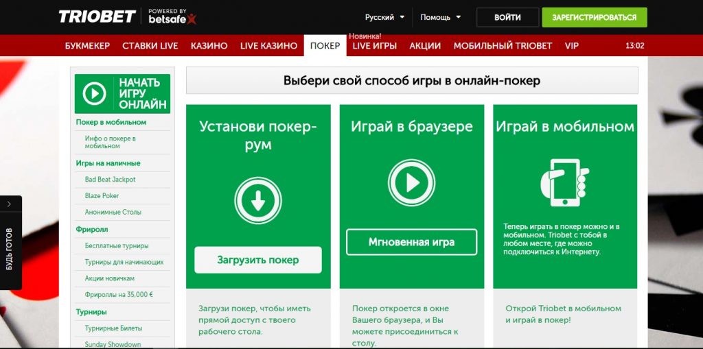Screen dimensions: 703x349
Task: Open the Live Игры tab
Action: pyautogui.click(x=374, y=46)
